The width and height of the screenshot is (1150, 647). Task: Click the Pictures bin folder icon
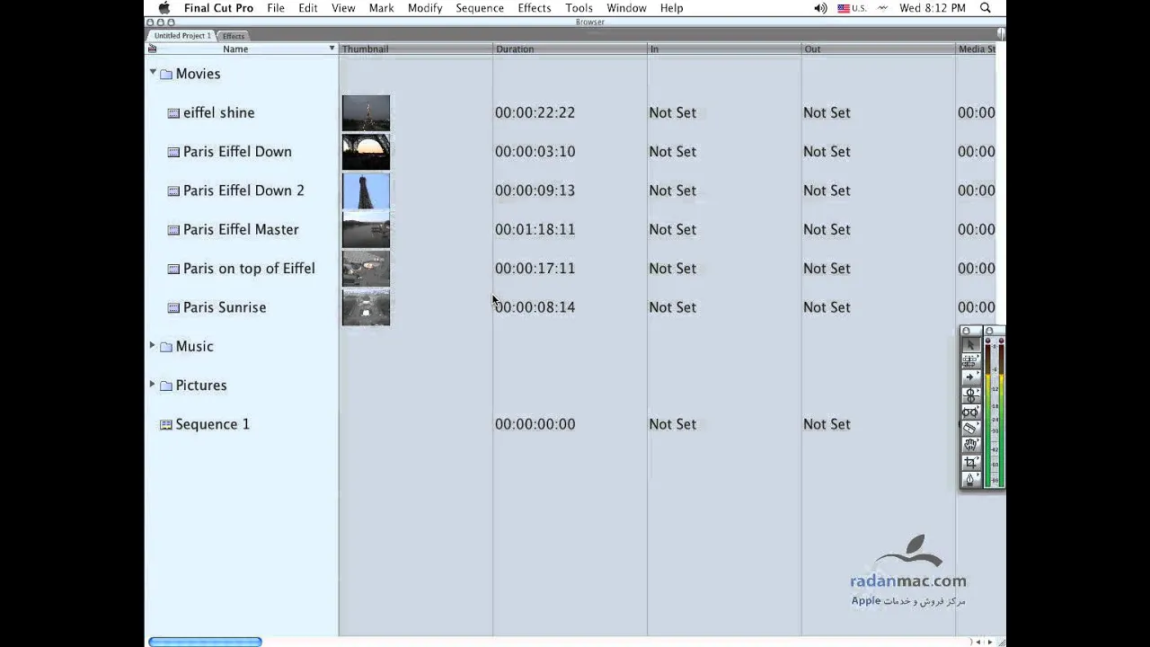point(166,386)
